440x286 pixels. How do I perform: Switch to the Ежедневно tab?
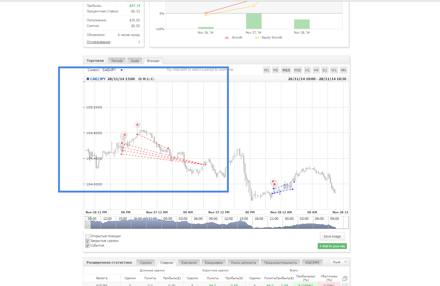(x=214, y=263)
